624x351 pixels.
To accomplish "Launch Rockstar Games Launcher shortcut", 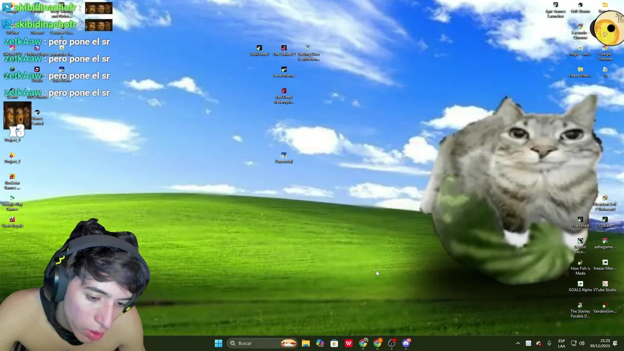I will point(12,182).
